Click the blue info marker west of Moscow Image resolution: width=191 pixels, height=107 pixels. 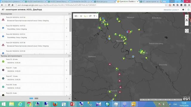(x=109, y=39)
